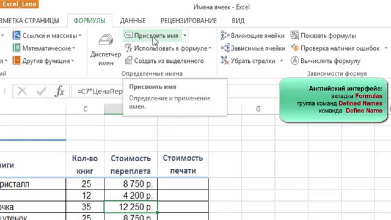391x220 pixels.
Task: Select quantity cell containing 35
Action: tap(85, 207)
